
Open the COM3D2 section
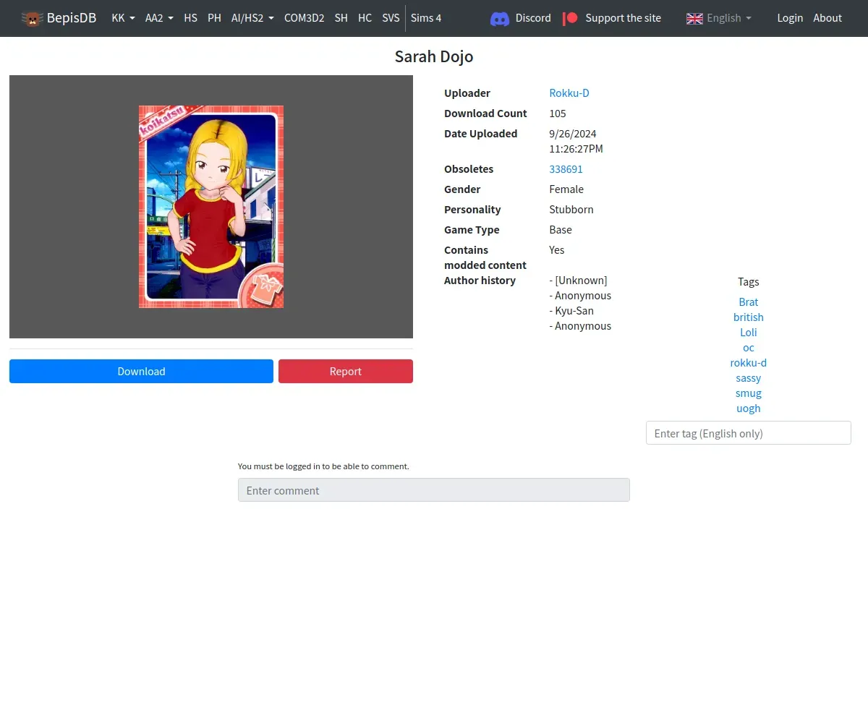coord(304,18)
